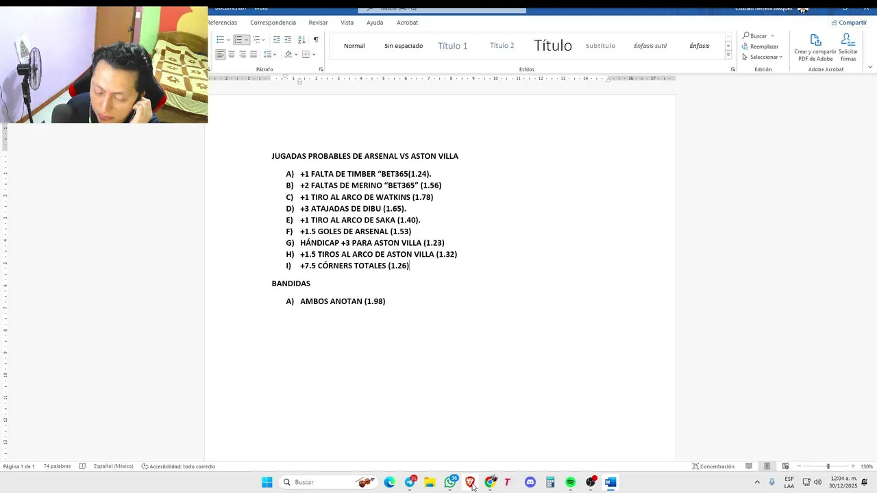Image resolution: width=877 pixels, height=493 pixels.
Task: Toggle center text alignment
Action: point(232,54)
